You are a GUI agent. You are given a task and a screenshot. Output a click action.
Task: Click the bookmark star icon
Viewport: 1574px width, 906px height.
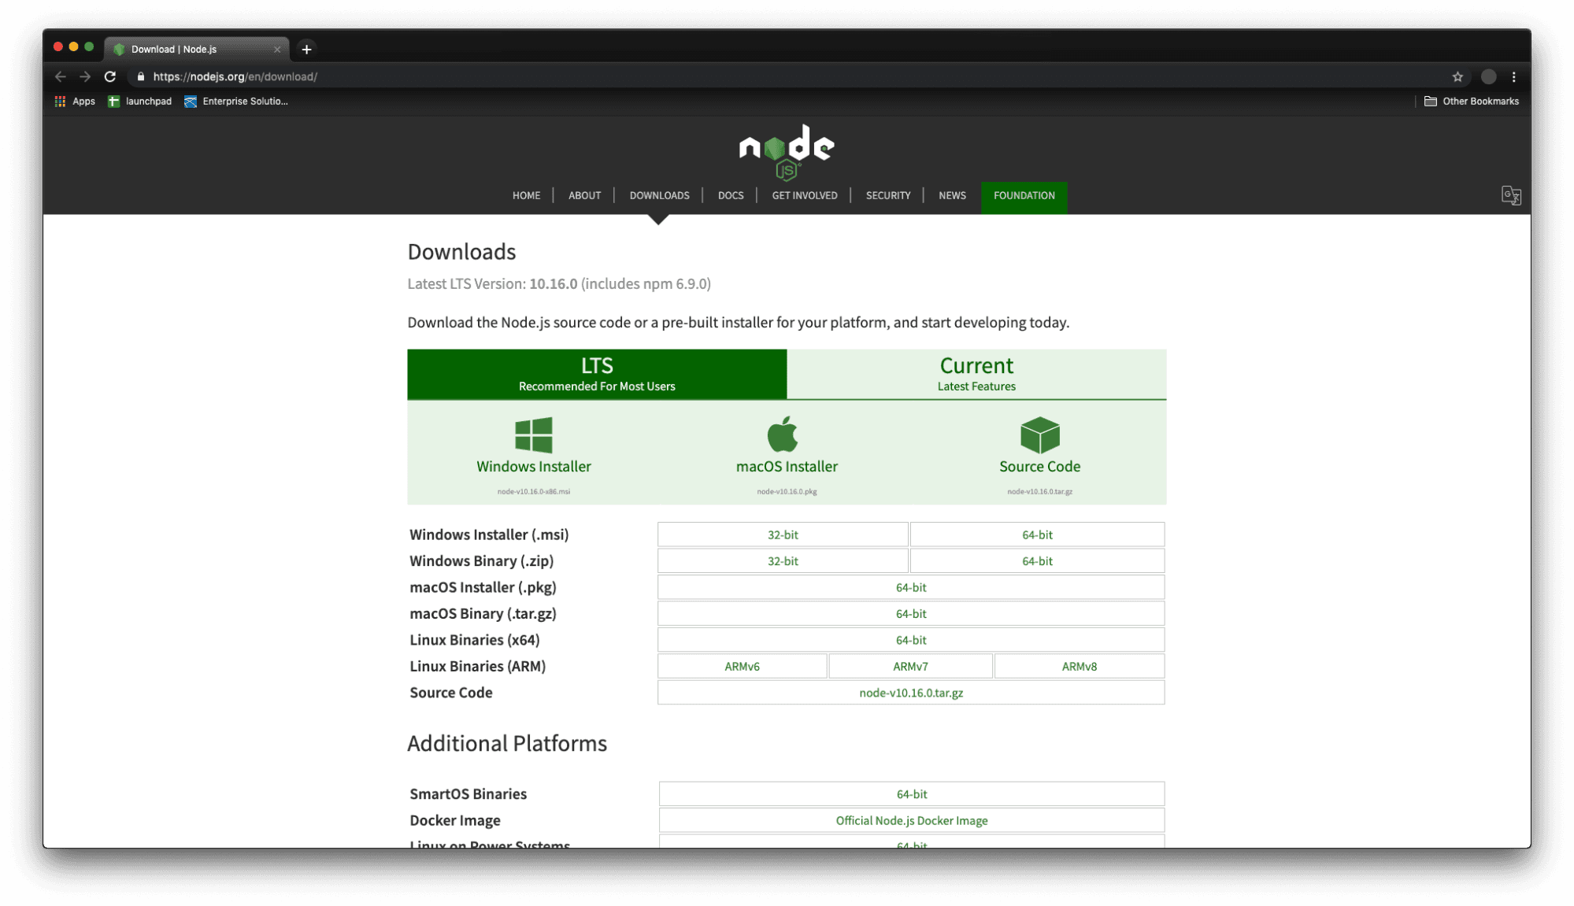[x=1458, y=76]
